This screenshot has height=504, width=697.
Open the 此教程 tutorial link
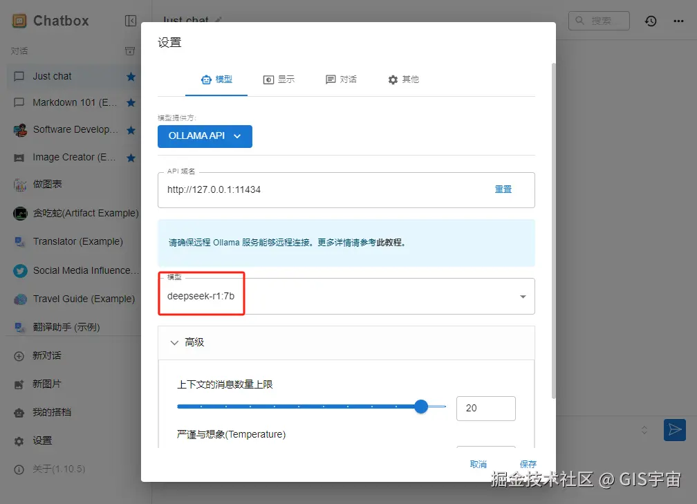point(389,243)
